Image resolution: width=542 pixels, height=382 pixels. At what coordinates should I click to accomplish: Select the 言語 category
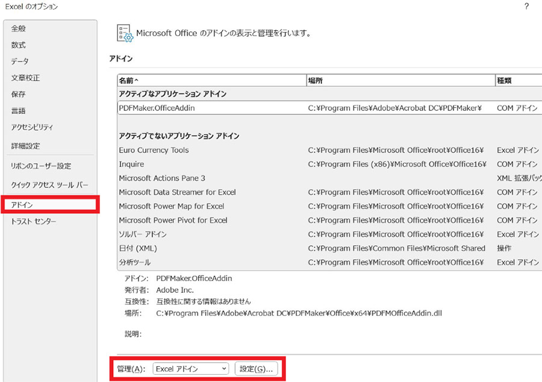coord(19,111)
